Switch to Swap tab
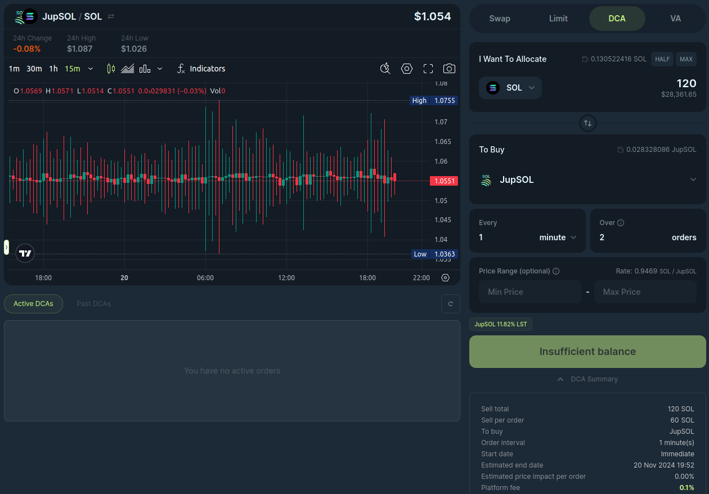The image size is (709, 494). pyautogui.click(x=500, y=19)
